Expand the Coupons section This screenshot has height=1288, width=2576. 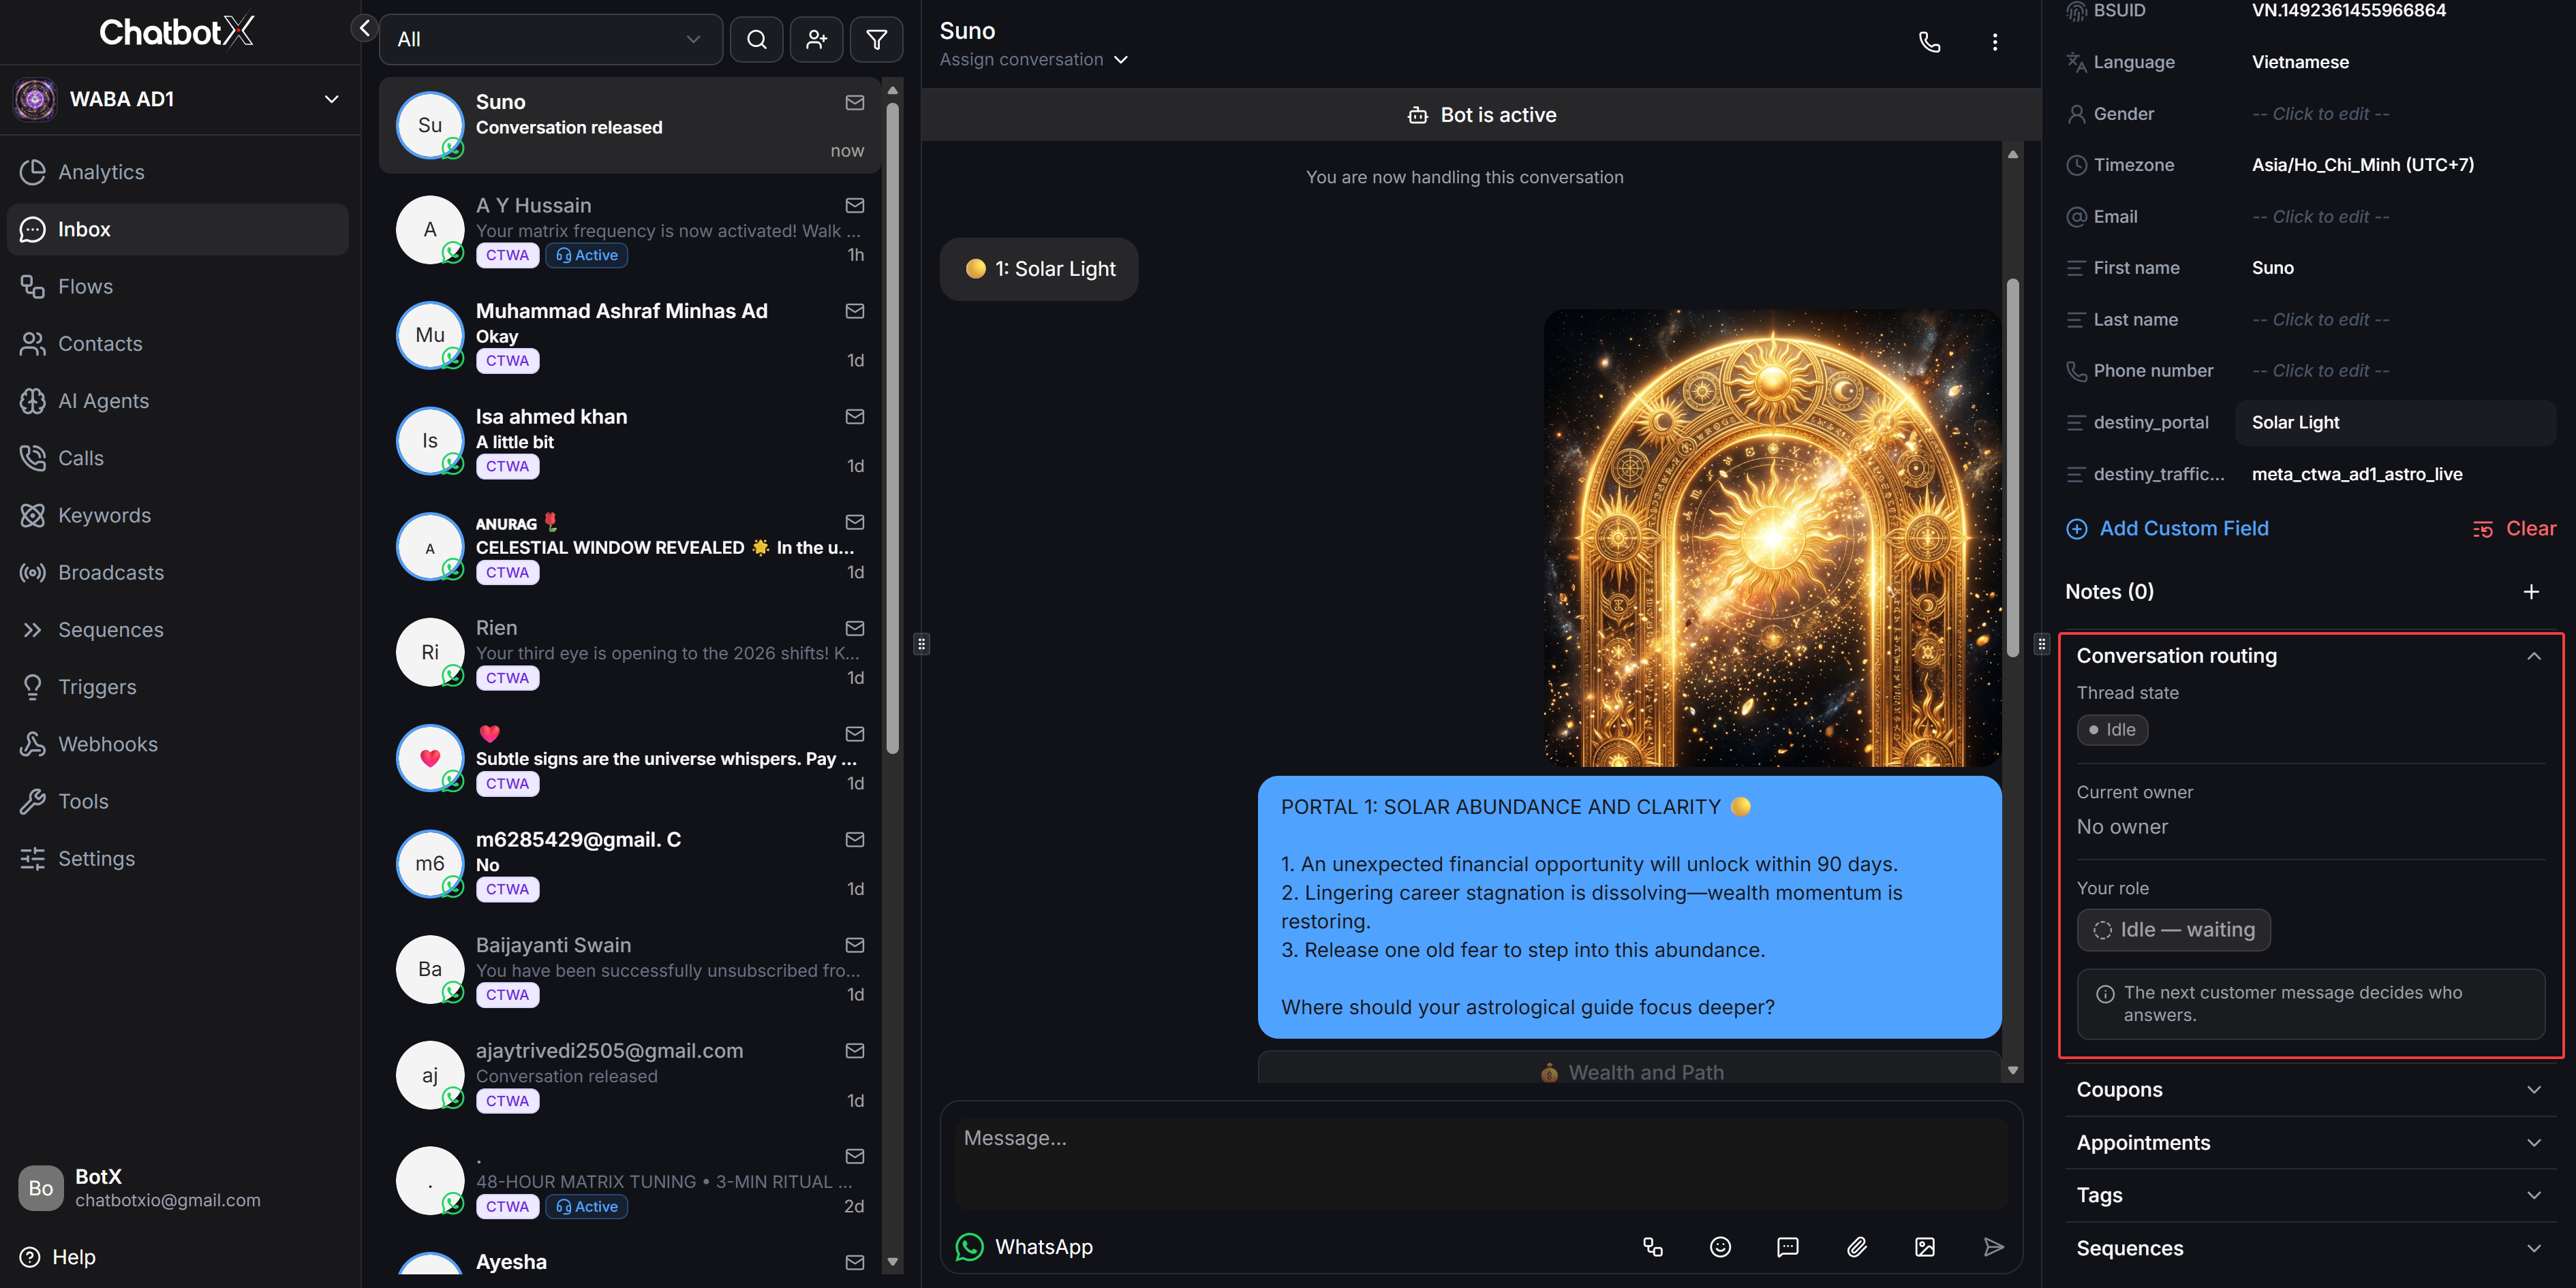click(2310, 1090)
